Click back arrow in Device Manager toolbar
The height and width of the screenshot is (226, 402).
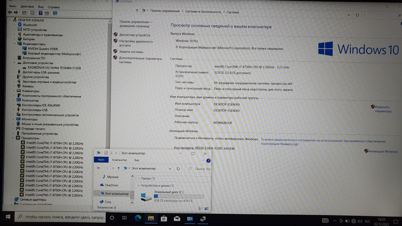10,12
